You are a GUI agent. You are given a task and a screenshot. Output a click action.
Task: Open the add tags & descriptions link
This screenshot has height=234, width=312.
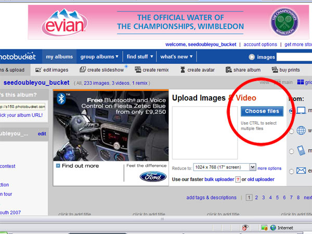[211, 198]
